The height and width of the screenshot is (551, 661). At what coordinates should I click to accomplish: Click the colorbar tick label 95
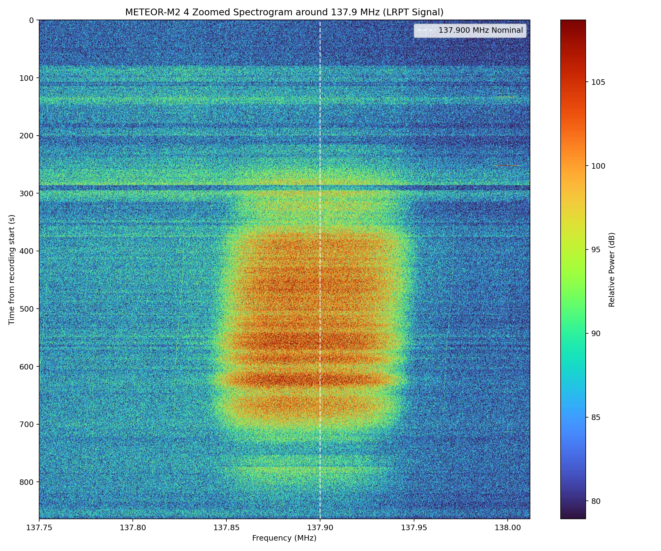coord(596,250)
